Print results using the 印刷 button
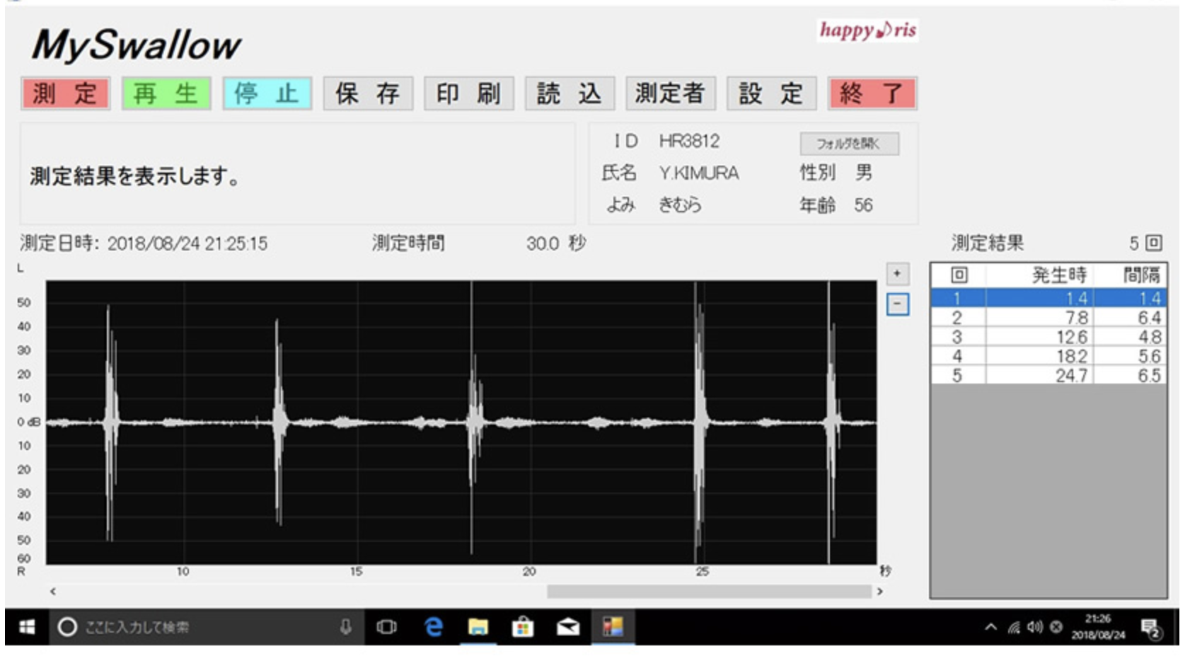The width and height of the screenshot is (1190, 668). click(468, 93)
